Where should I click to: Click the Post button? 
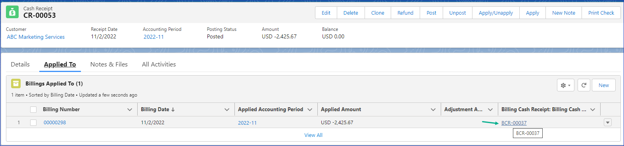coord(432,13)
